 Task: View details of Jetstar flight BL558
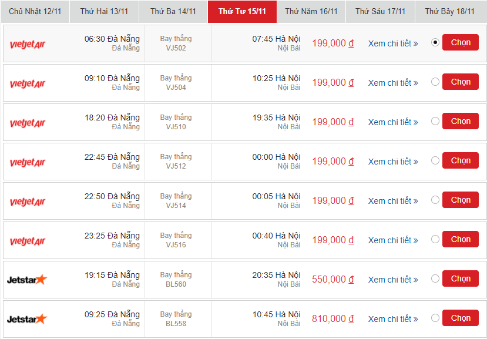393,319
